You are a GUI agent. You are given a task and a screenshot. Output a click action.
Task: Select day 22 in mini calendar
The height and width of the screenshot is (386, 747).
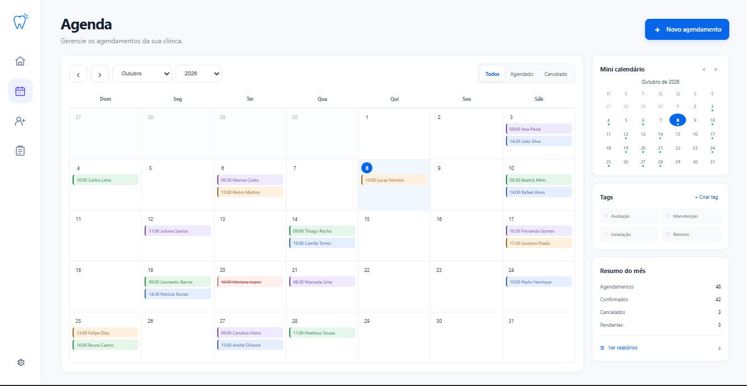677,148
